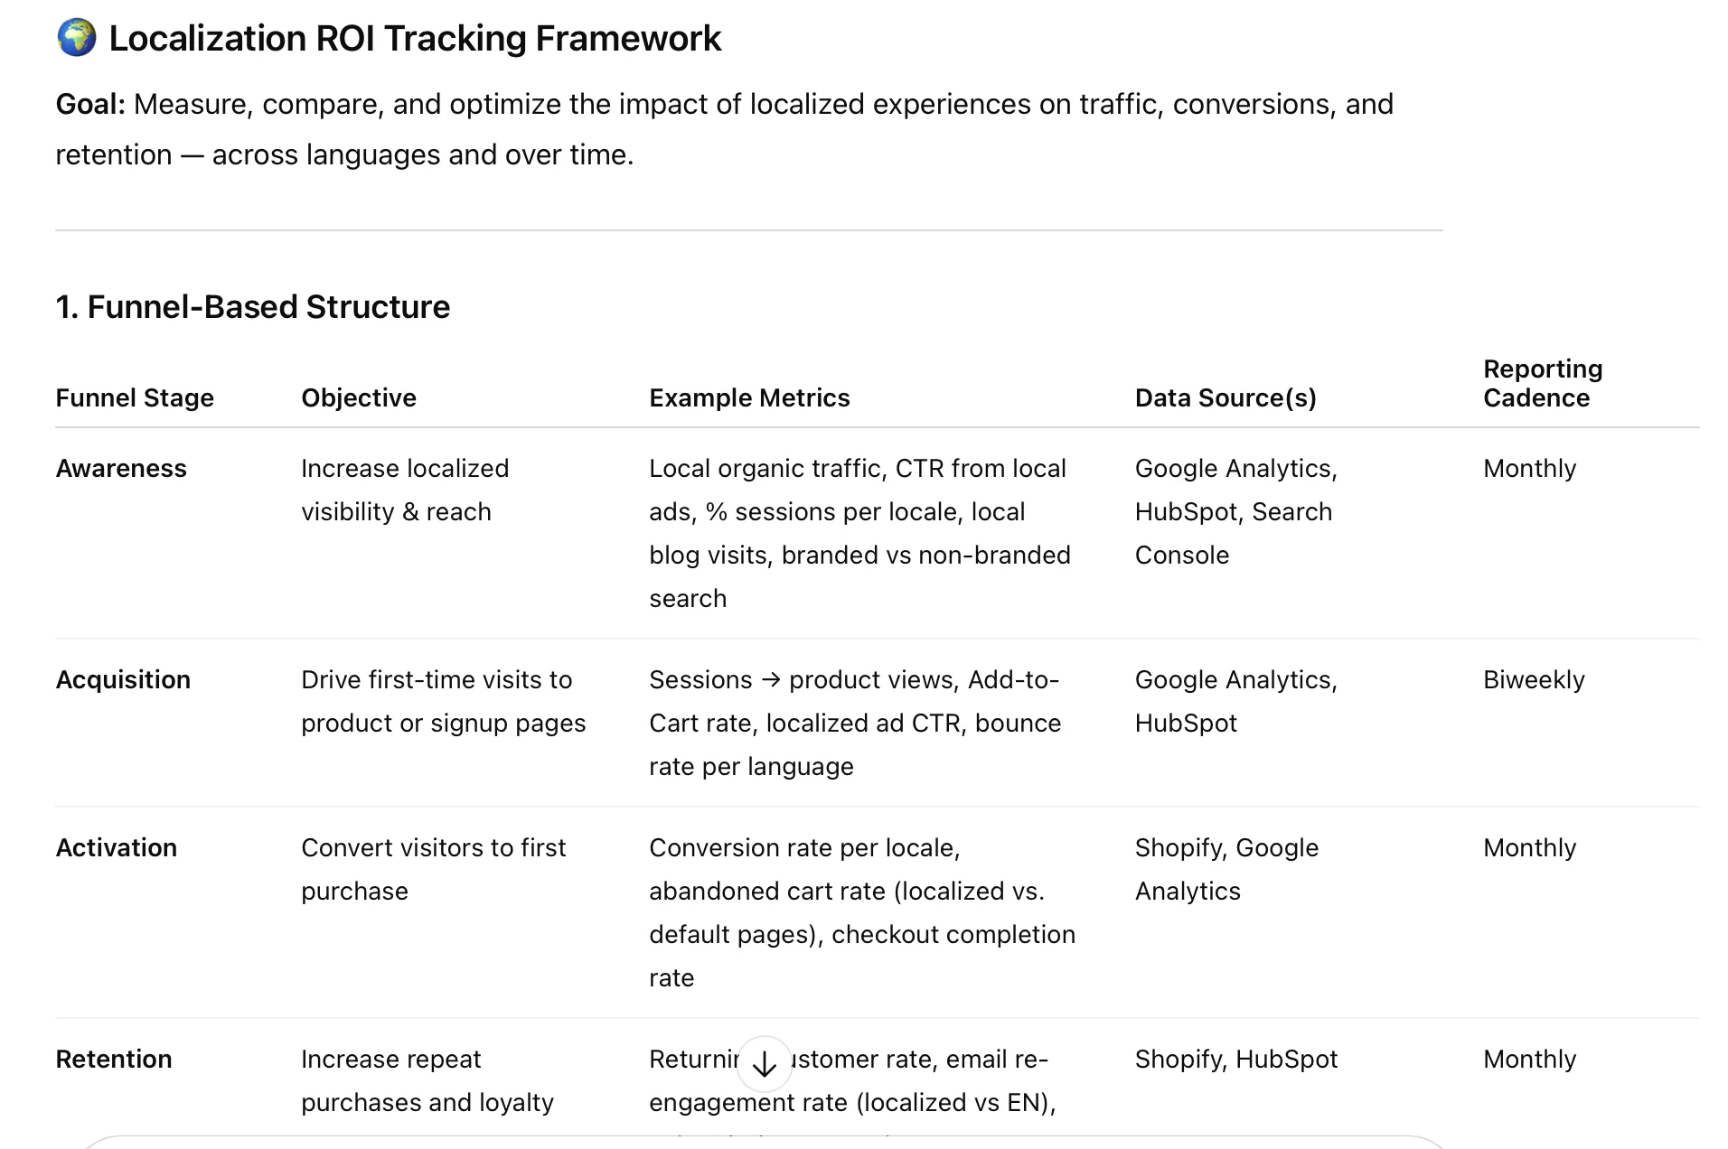Click the Example Metrics column header

[x=749, y=397]
